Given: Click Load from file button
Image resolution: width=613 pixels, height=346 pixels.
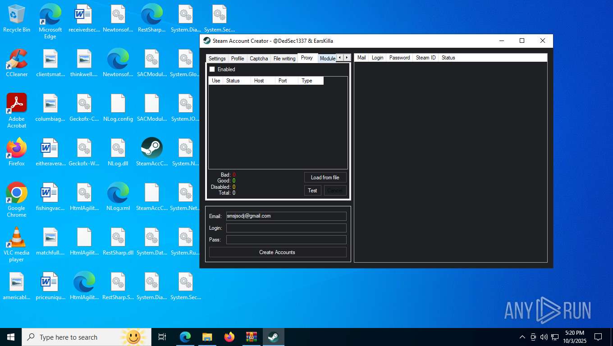Looking at the screenshot, I should click(x=325, y=178).
